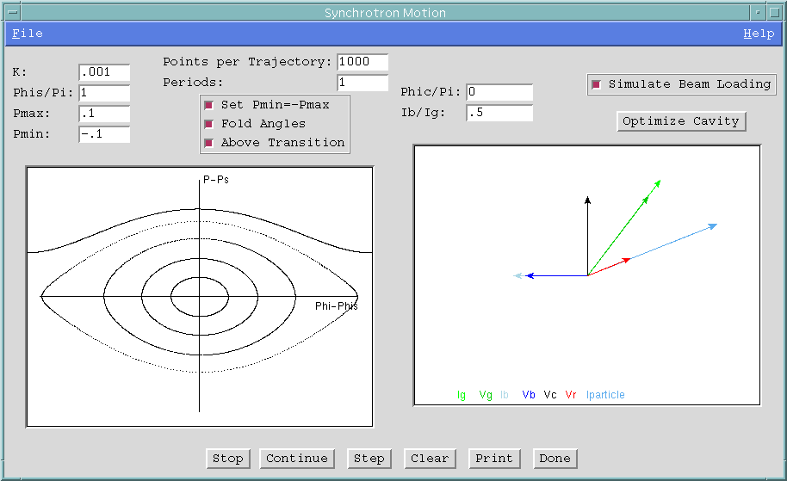787x481 pixels.
Task: Click the Continue button
Action: 296,459
